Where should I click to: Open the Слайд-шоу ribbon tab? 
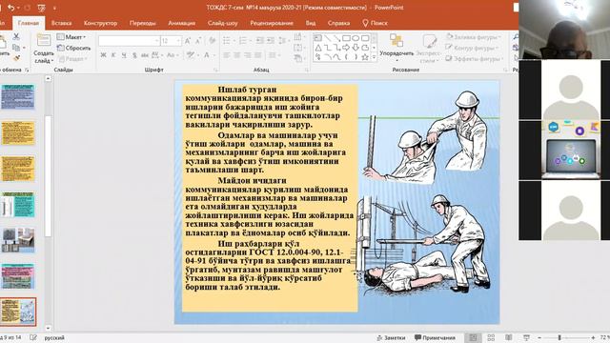(x=222, y=23)
